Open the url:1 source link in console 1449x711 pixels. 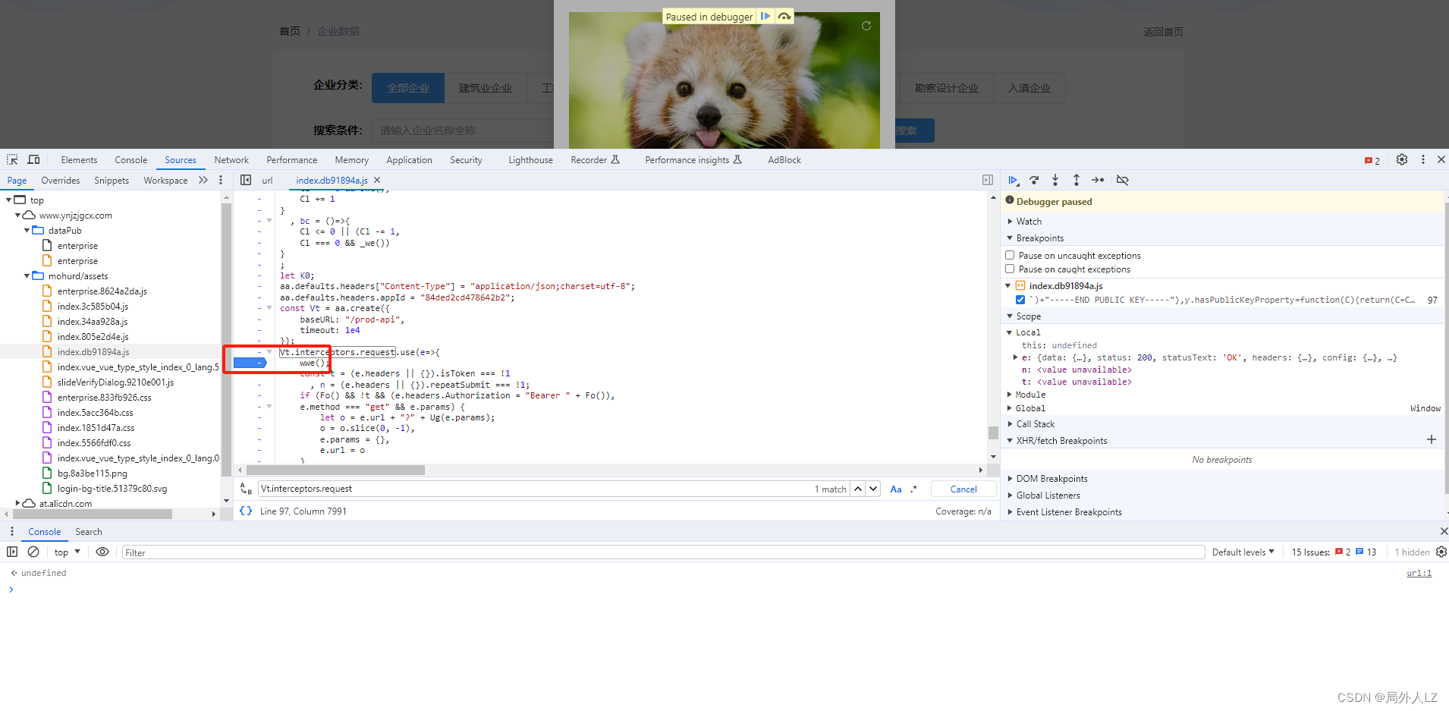coord(1419,573)
